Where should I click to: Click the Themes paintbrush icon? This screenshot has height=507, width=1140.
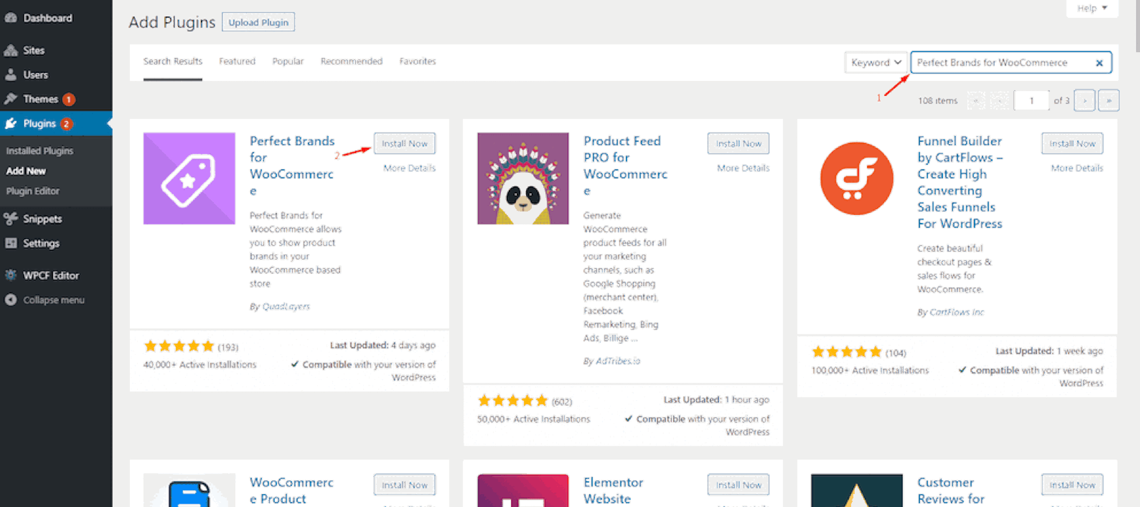tap(11, 99)
